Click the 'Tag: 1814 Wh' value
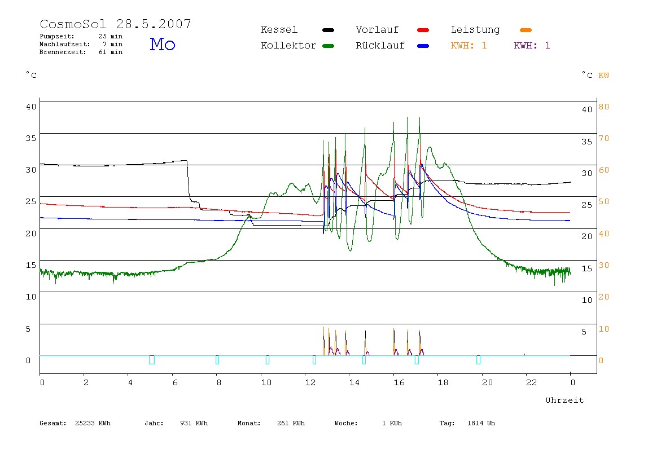This screenshot has width=648, height=458. coord(467,423)
